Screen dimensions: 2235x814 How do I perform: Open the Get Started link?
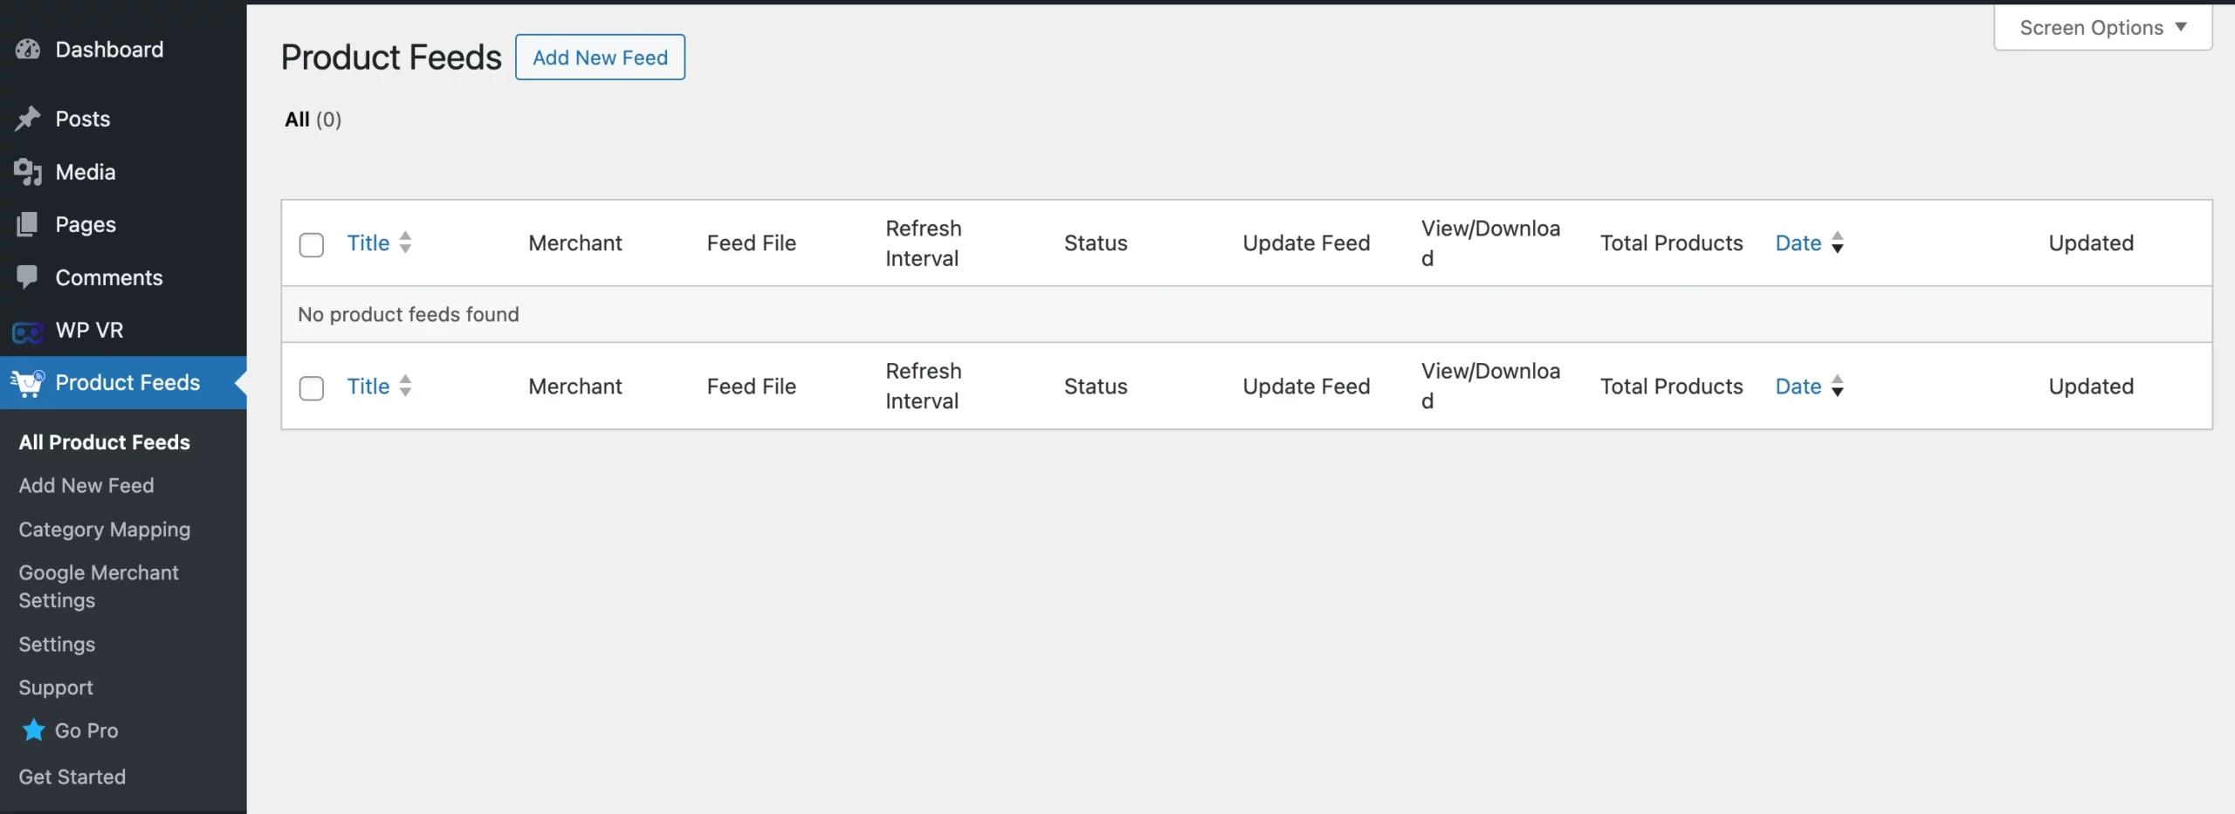[72, 776]
